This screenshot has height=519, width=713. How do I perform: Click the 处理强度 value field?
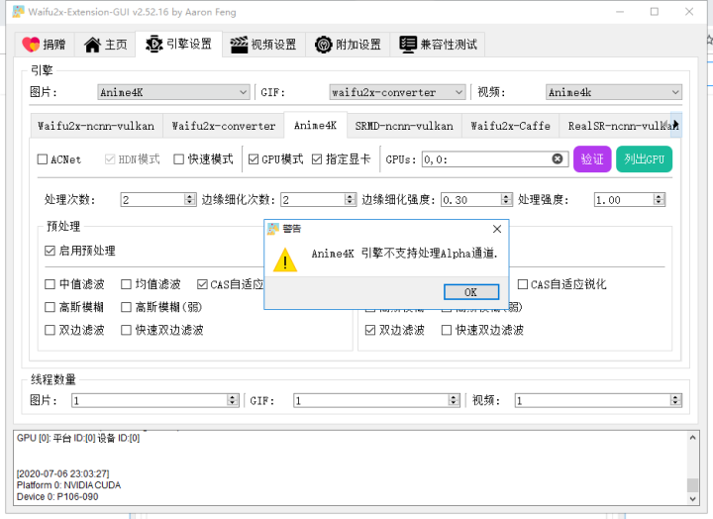point(624,199)
